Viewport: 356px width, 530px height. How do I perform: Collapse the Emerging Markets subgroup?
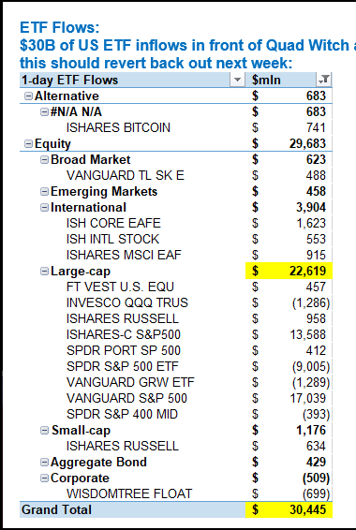(44, 191)
